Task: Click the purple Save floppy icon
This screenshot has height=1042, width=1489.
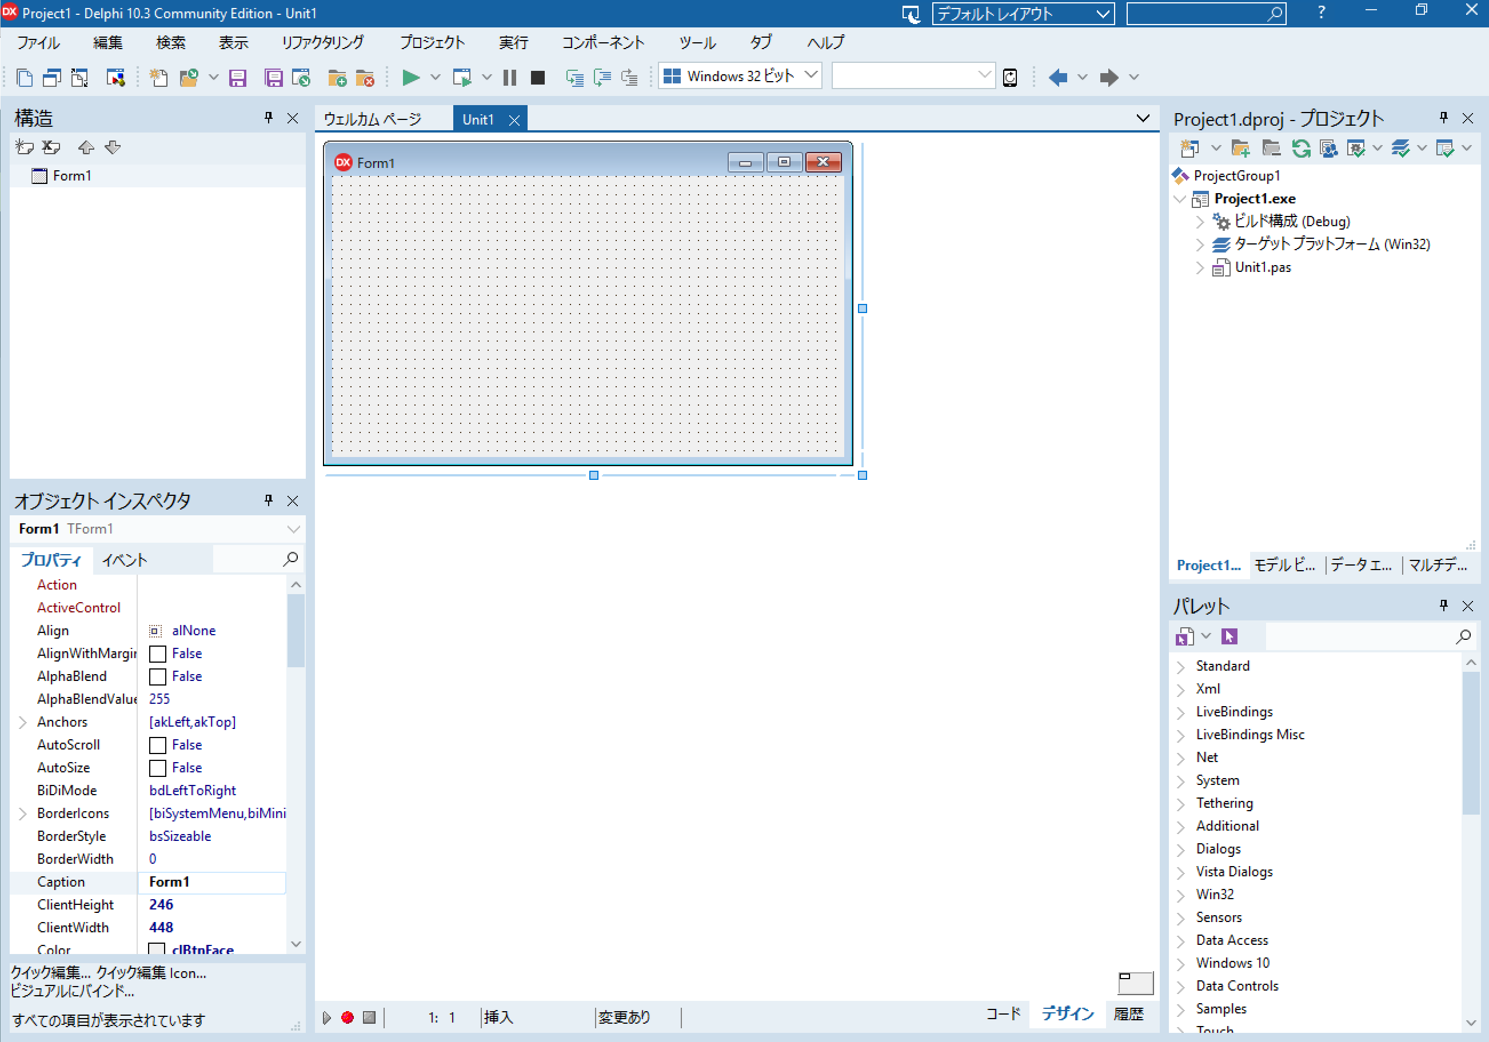Action: [238, 78]
